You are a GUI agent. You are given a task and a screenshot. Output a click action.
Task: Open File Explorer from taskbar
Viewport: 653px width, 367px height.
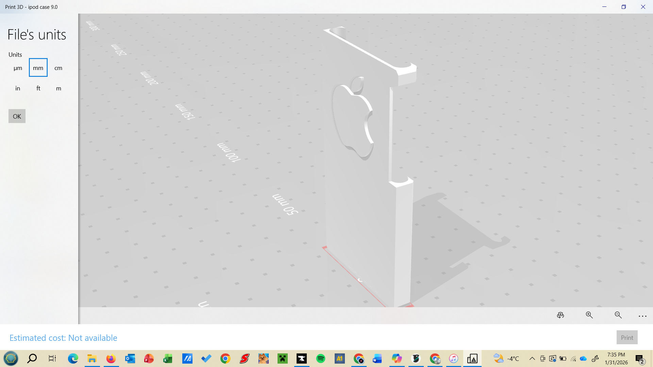point(92,359)
